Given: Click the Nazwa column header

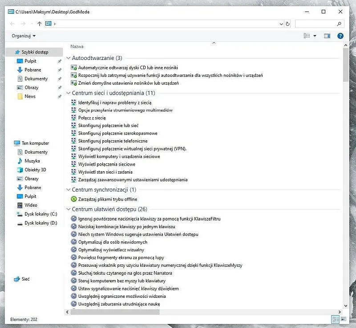Looking at the screenshot, I should 77,46.
